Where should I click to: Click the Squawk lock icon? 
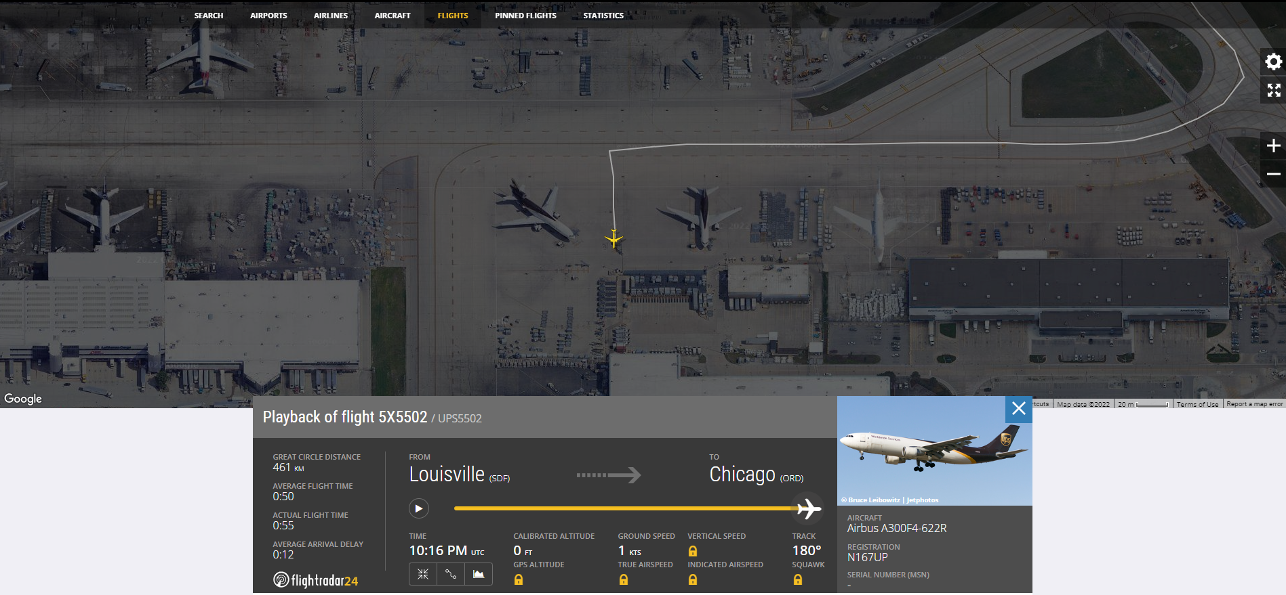pos(798,579)
